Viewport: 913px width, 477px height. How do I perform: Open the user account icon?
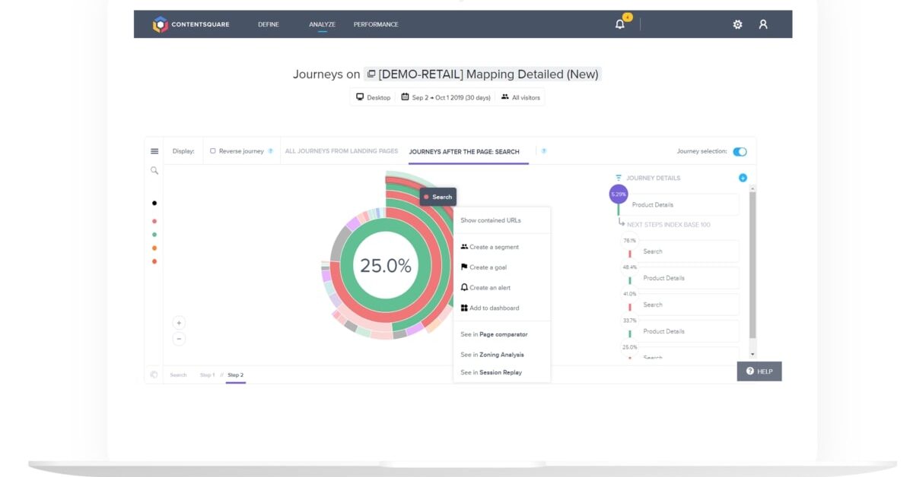pyautogui.click(x=762, y=24)
